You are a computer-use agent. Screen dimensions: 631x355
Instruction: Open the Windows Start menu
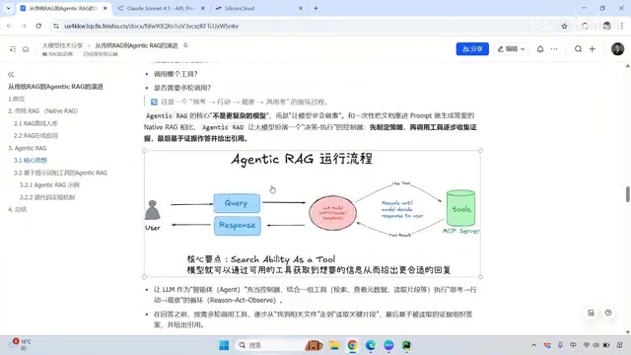click(x=224, y=345)
